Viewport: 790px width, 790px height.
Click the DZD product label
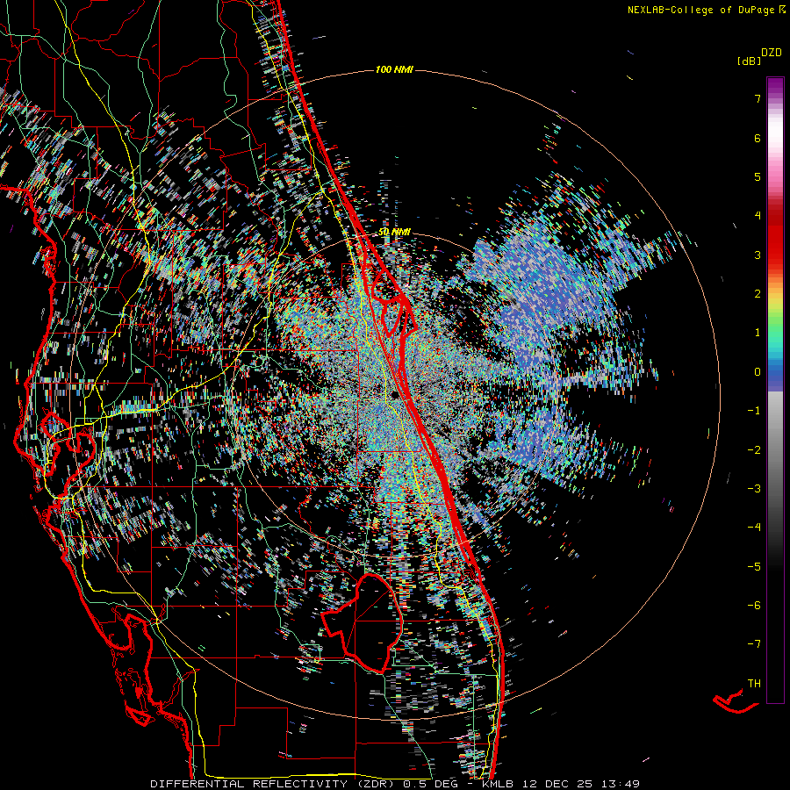772,53
